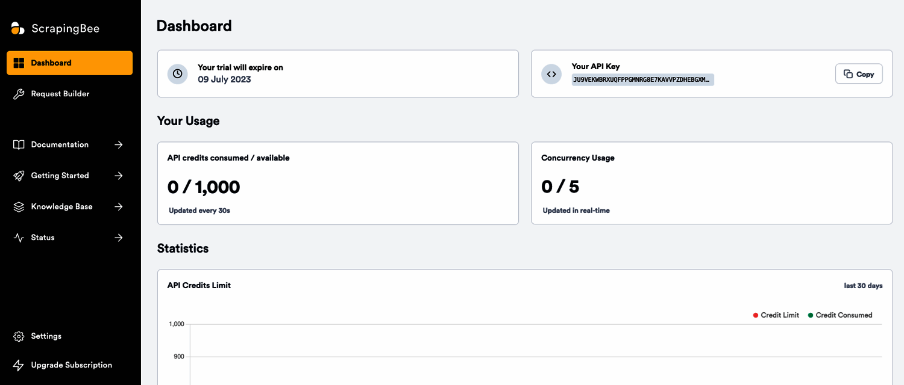
Task: Click the Dashboard grid icon in sidebar
Action: [19, 63]
